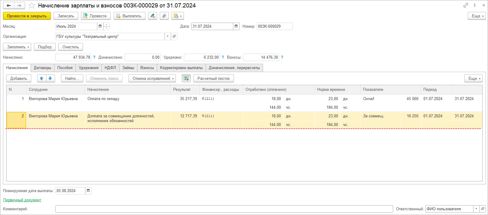The image size is (488, 215).
Task: Expand the Ответственный user dropdown
Action: [x=476, y=209]
